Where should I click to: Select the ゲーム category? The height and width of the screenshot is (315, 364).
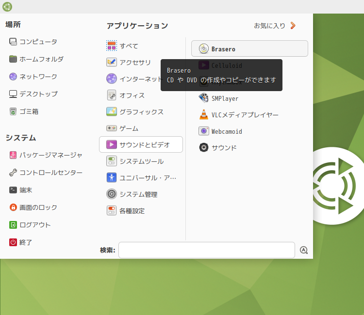pyautogui.click(x=141, y=128)
